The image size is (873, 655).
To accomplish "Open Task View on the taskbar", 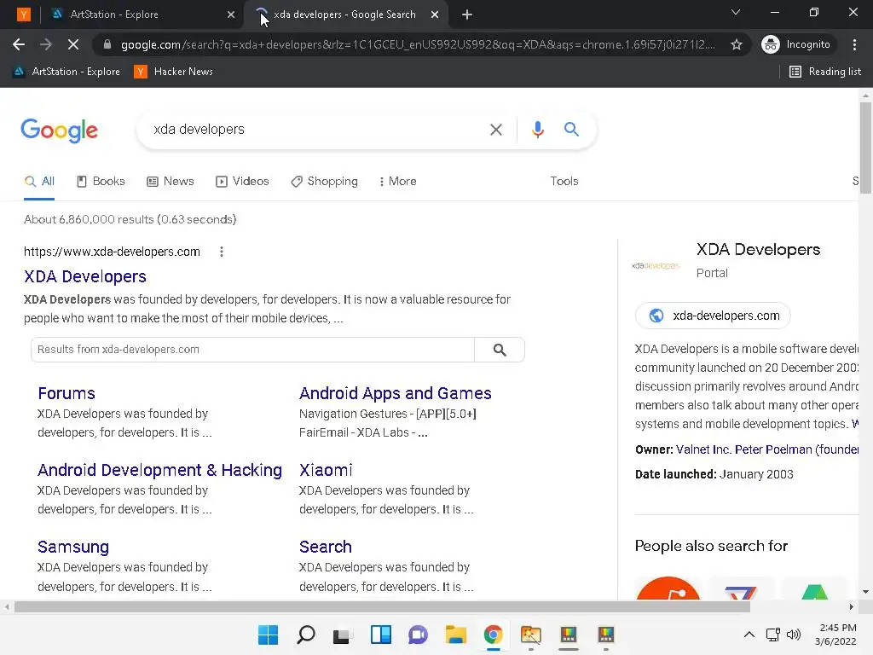I will (x=343, y=635).
